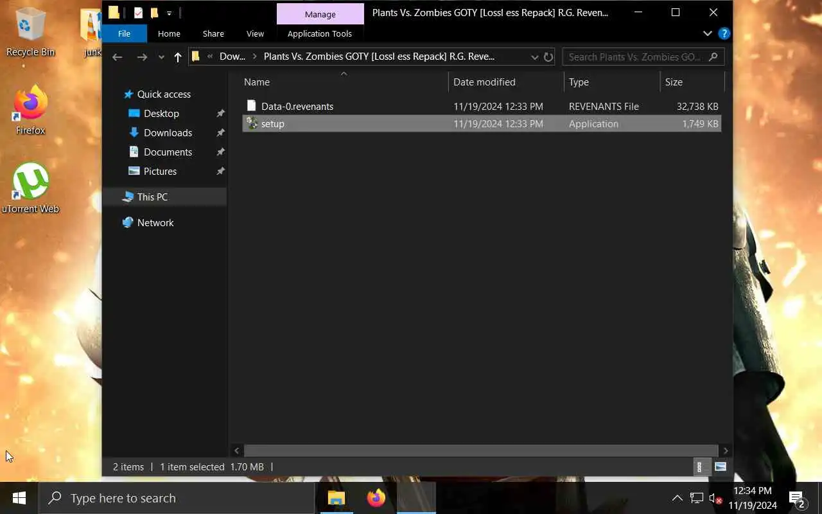Go forward with the forward arrow
Image resolution: width=822 pixels, height=514 pixels.
[142, 57]
